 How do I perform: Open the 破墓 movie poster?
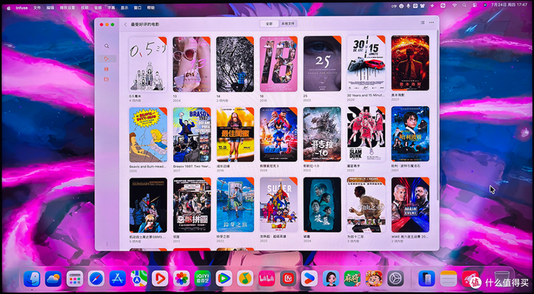click(x=322, y=205)
